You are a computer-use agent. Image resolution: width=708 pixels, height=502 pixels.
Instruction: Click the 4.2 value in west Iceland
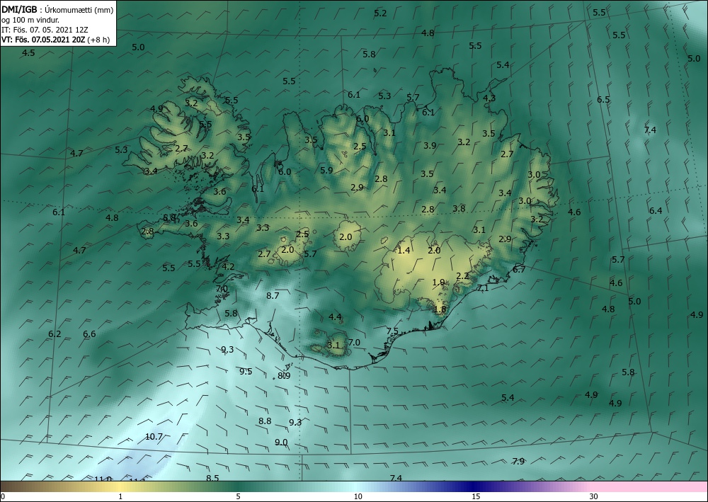228,266
